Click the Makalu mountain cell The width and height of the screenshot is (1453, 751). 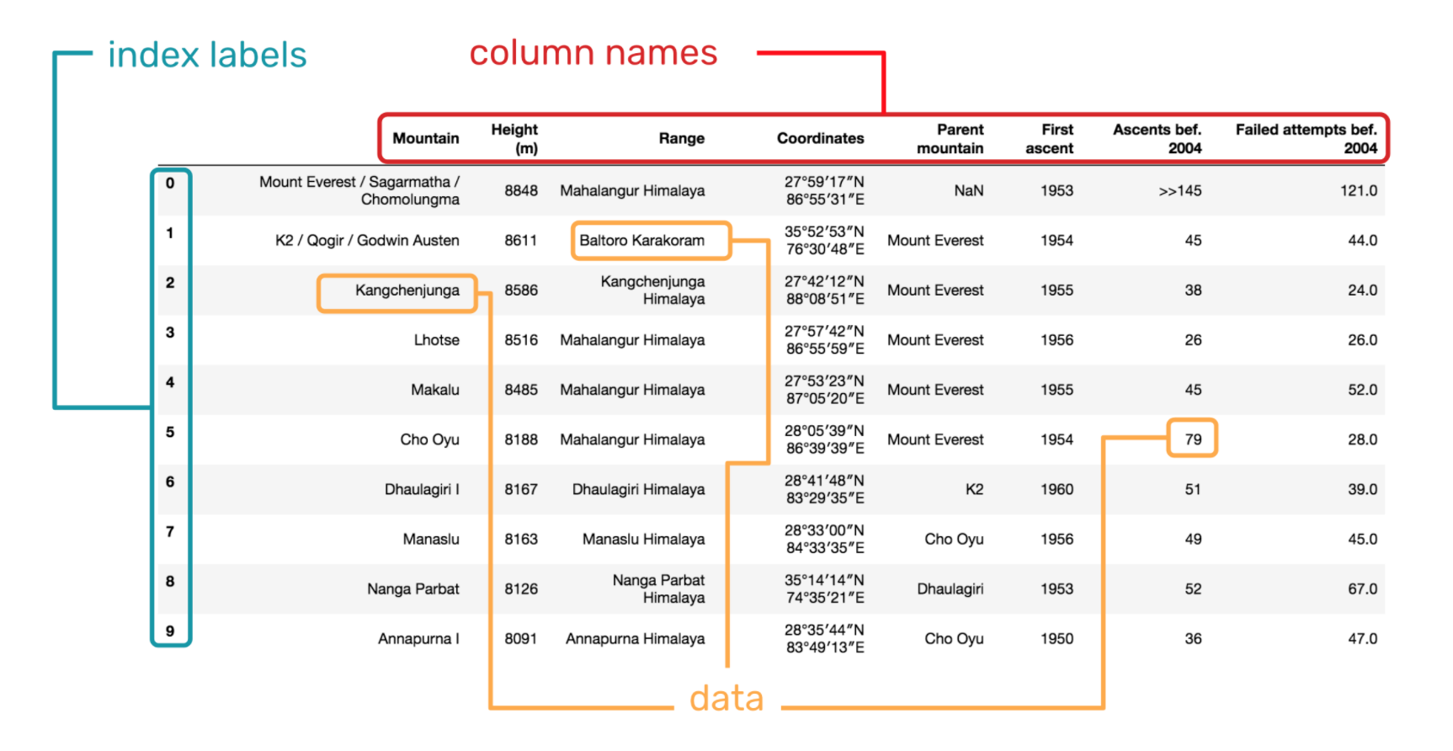coord(435,389)
